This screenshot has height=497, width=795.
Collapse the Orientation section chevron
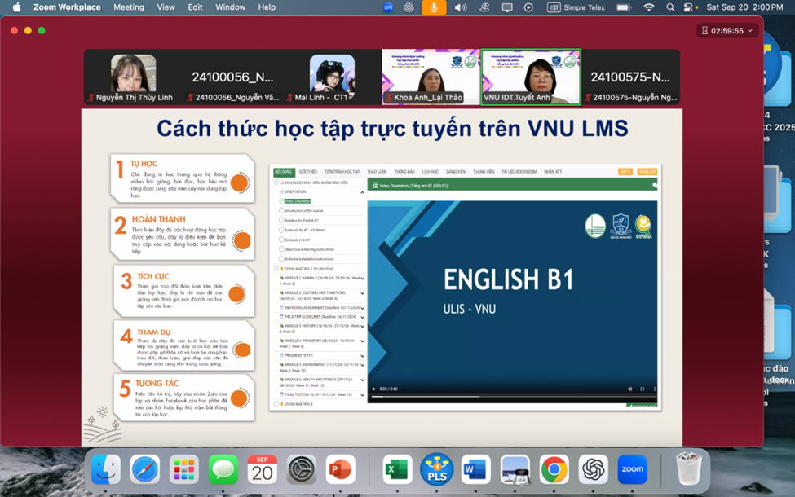pos(362,192)
